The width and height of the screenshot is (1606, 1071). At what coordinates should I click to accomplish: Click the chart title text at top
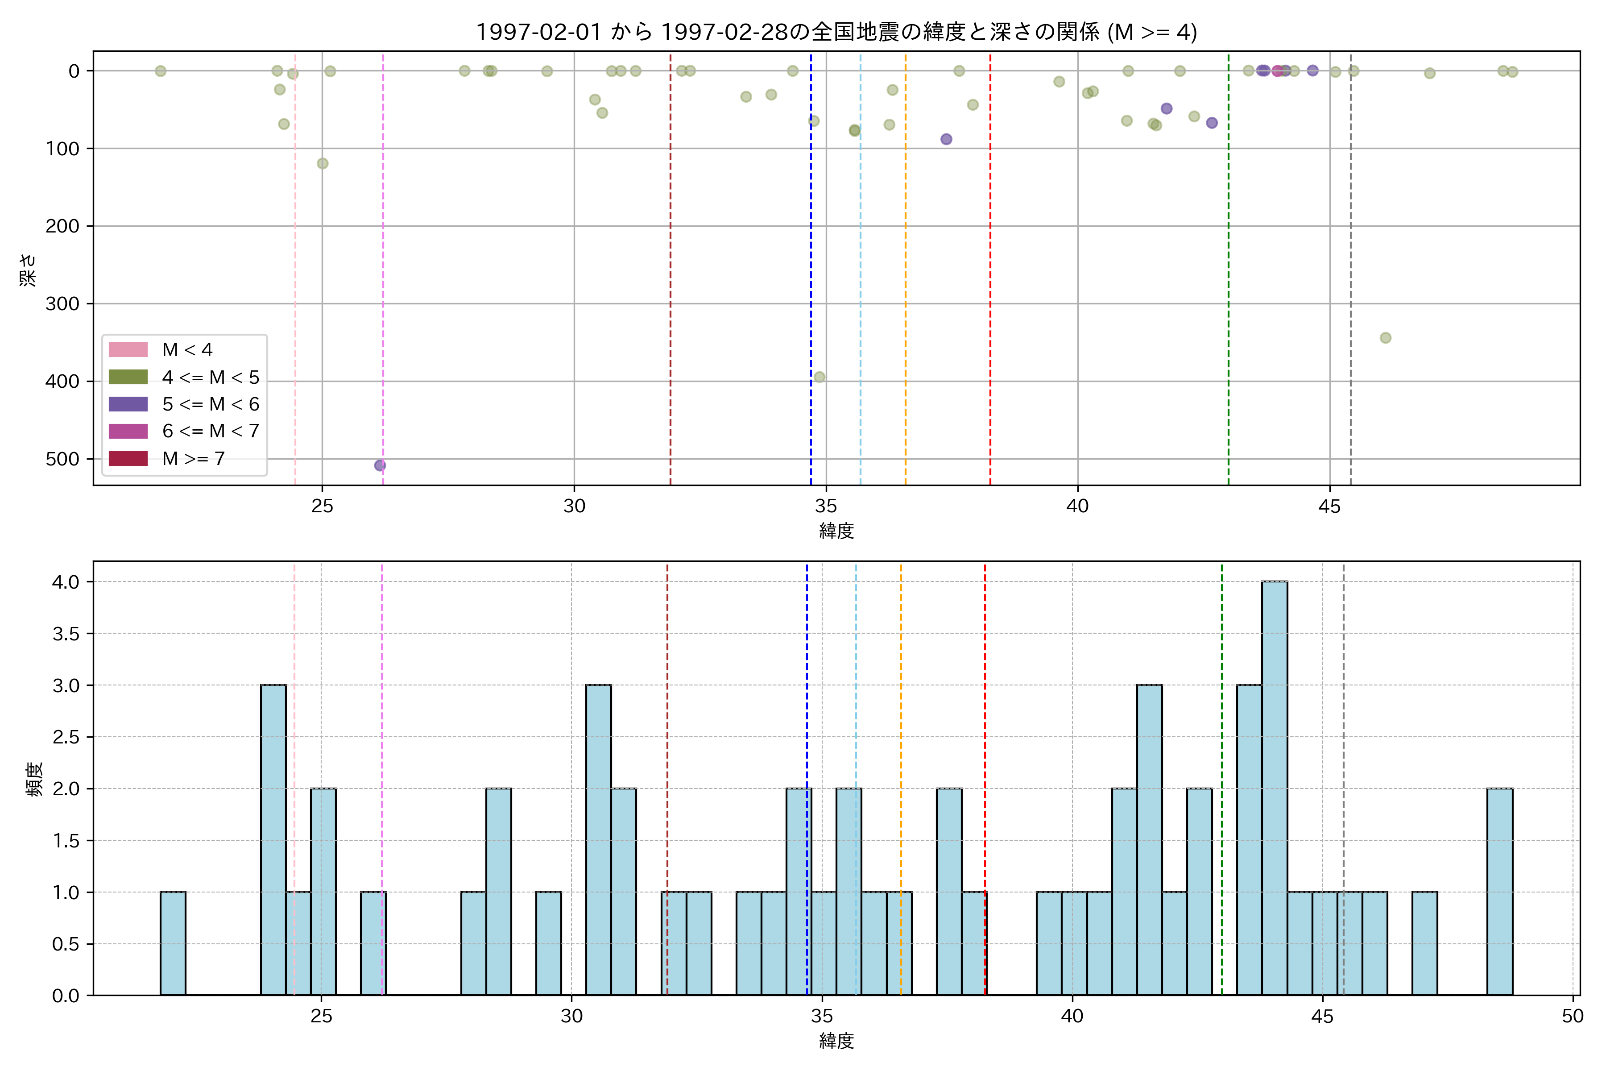pos(836,31)
